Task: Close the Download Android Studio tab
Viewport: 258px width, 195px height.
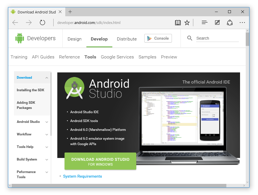Action: 60,12
